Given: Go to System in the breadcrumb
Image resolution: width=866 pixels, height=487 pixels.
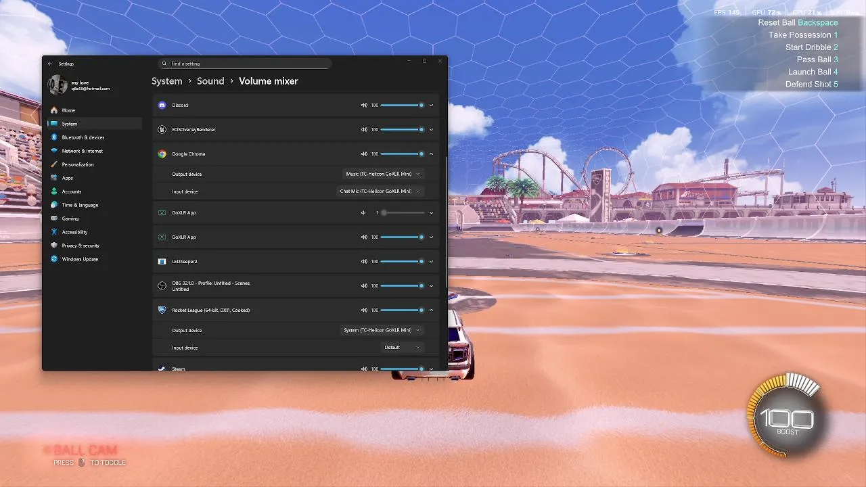Looking at the screenshot, I should 167,81.
